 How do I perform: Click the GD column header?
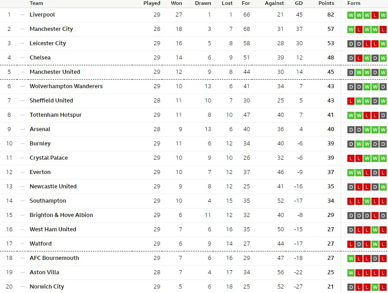click(299, 3)
